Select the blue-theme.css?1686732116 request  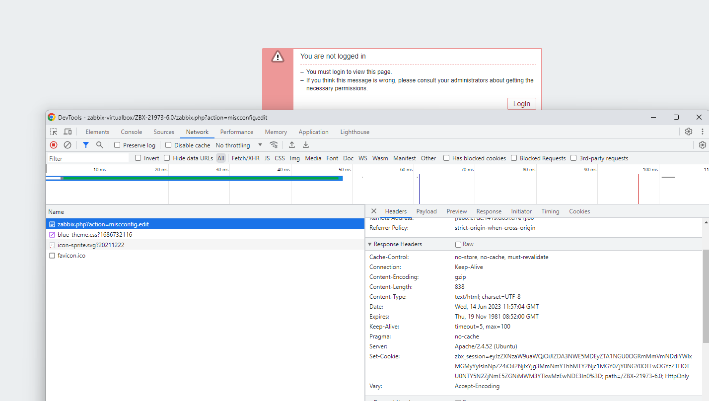205,235
